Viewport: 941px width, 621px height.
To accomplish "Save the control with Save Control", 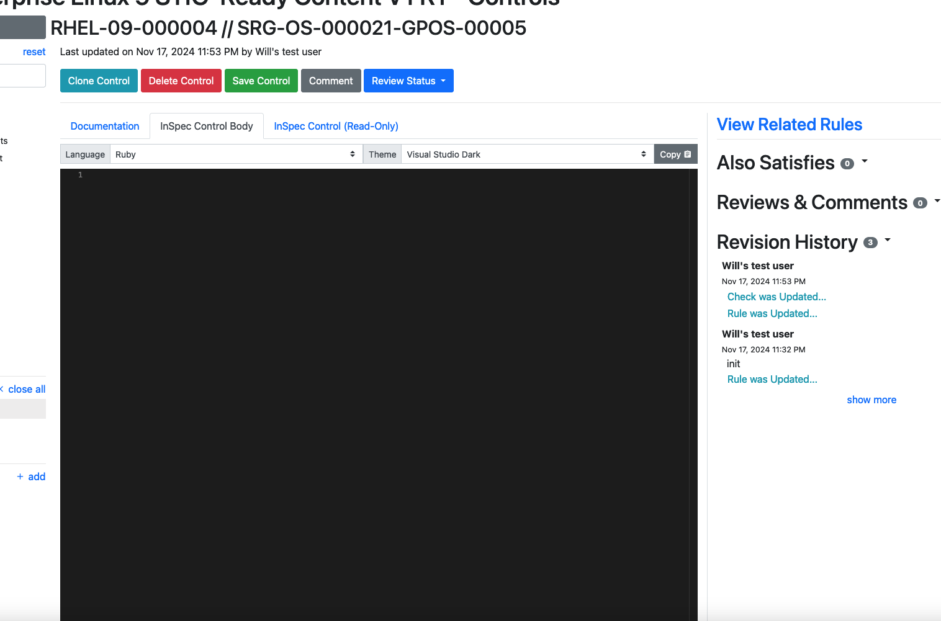I will click(x=261, y=81).
